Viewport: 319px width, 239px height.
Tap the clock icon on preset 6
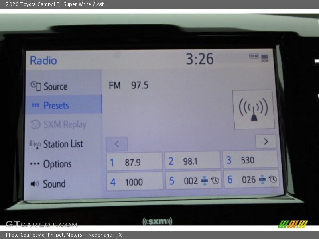tap(273, 179)
